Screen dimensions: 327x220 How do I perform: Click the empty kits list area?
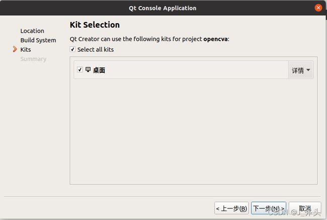194,131
